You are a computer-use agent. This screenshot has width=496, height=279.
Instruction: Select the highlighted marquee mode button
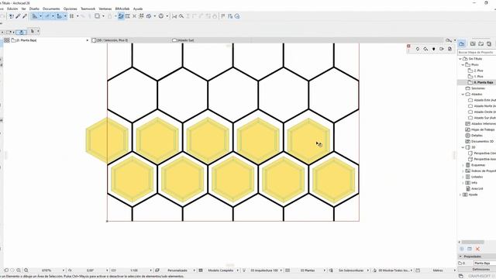[x=21, y=32]
